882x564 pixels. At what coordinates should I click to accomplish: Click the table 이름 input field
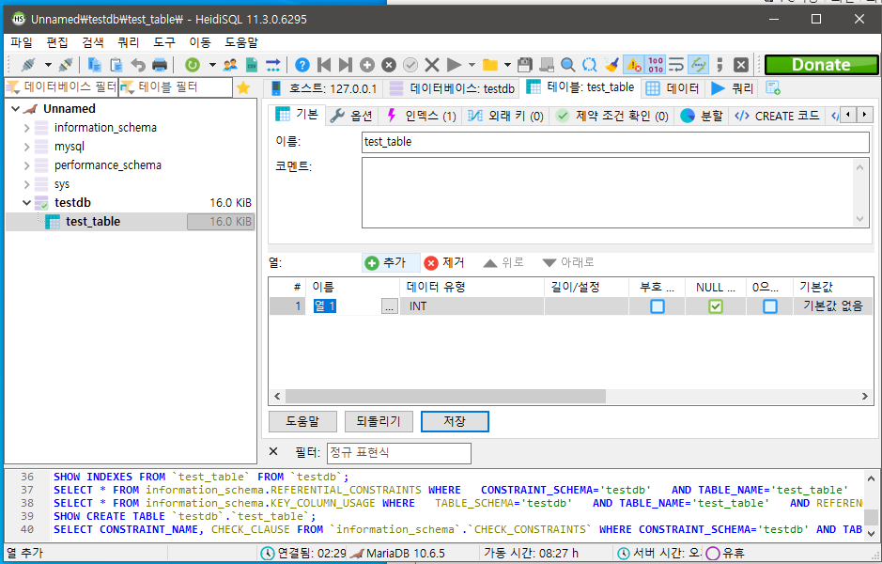click(x=615, y=142)
